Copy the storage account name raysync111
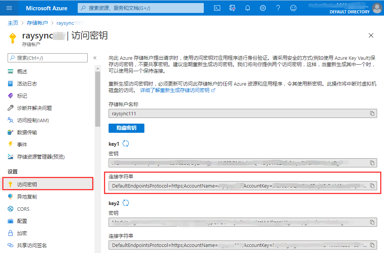 tap(372, 113)
